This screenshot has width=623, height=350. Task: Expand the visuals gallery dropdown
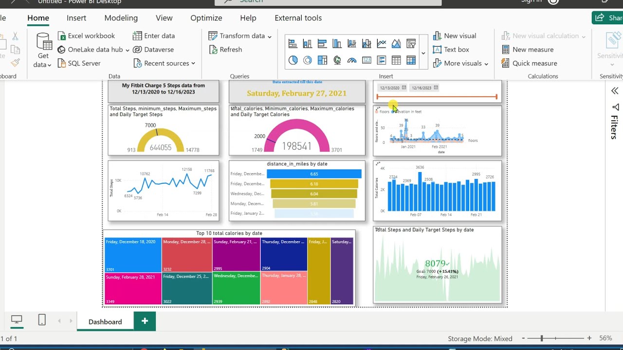[x=423, y=53]
